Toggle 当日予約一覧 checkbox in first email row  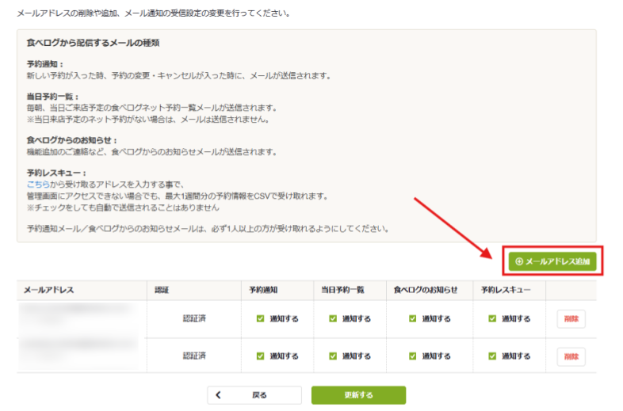click(x=333, y=318)
